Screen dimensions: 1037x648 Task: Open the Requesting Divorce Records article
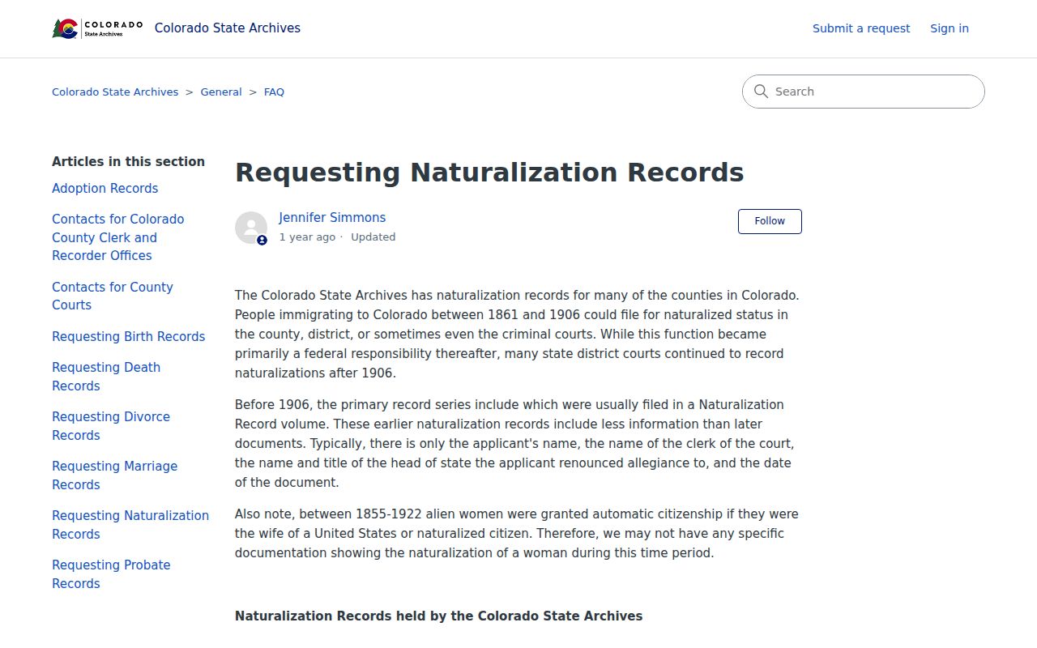[x=111, y=426]
